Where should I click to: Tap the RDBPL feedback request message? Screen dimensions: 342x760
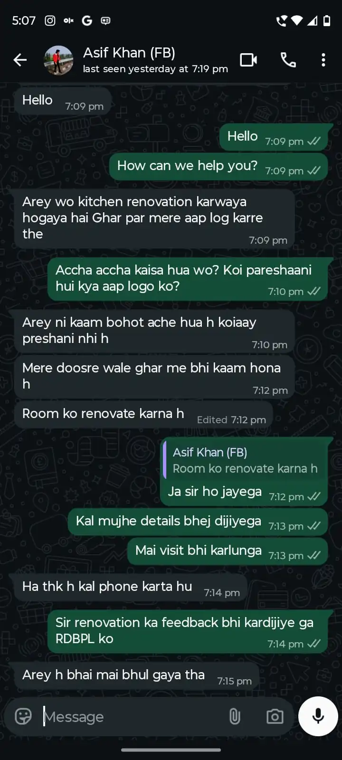tap(188, 631)
